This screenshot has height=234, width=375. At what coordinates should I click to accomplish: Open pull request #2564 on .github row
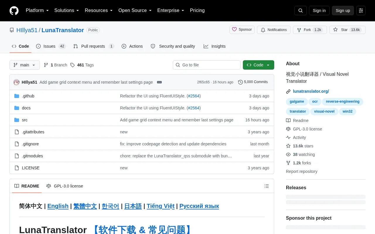click(193, 96)
